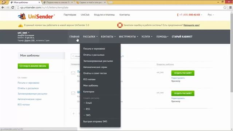Select RSS-потоки in dropdown menu
This screenshot has width=233, height=131.
pyautogui.click(x=89, y=79)
